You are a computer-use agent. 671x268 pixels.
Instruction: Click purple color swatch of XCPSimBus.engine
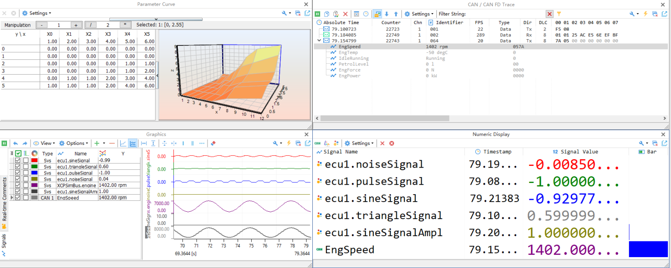pos(35,185)
